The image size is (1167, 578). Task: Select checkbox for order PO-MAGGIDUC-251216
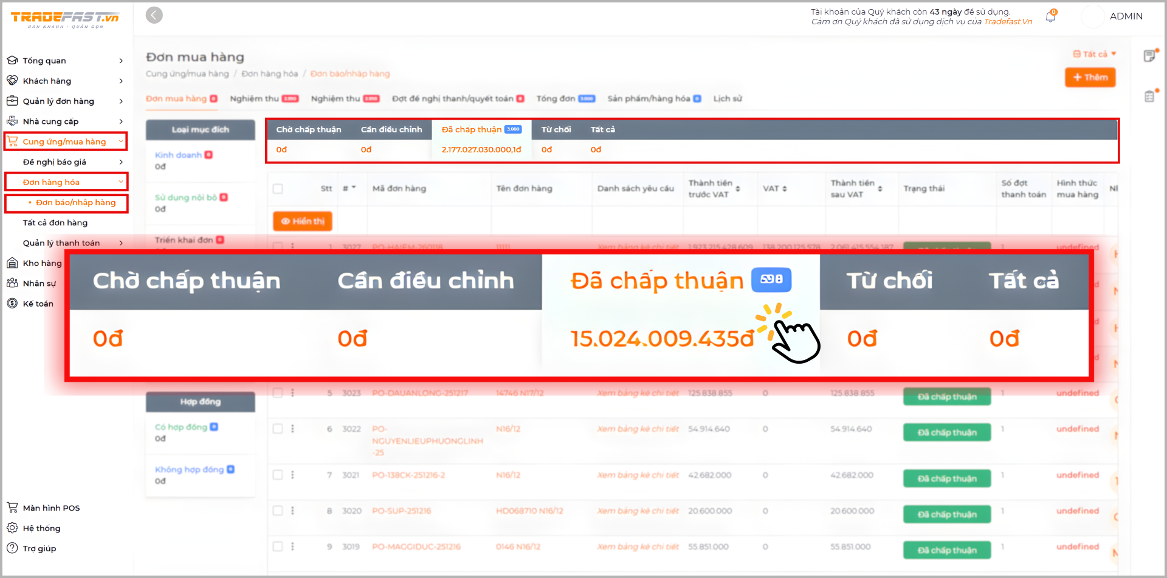click(x=278, y=546)
